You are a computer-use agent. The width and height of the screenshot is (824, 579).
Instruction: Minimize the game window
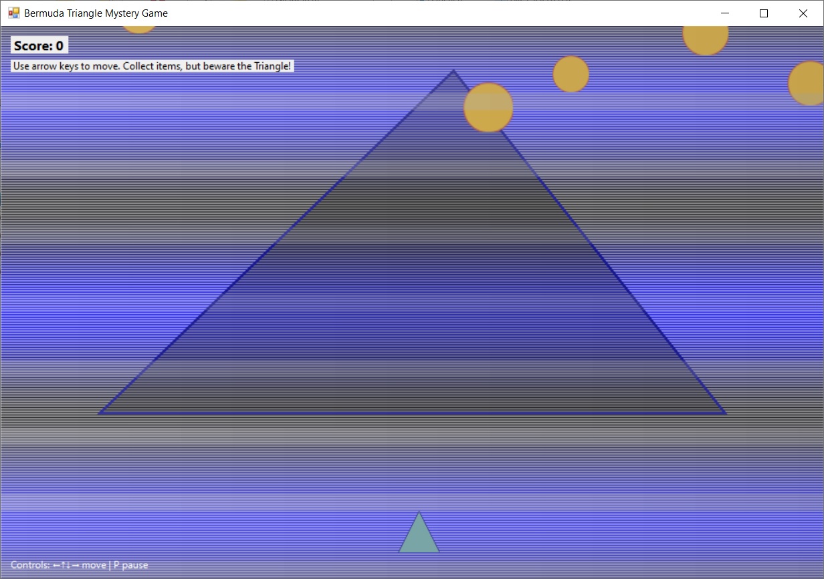[x=724, y=13]
